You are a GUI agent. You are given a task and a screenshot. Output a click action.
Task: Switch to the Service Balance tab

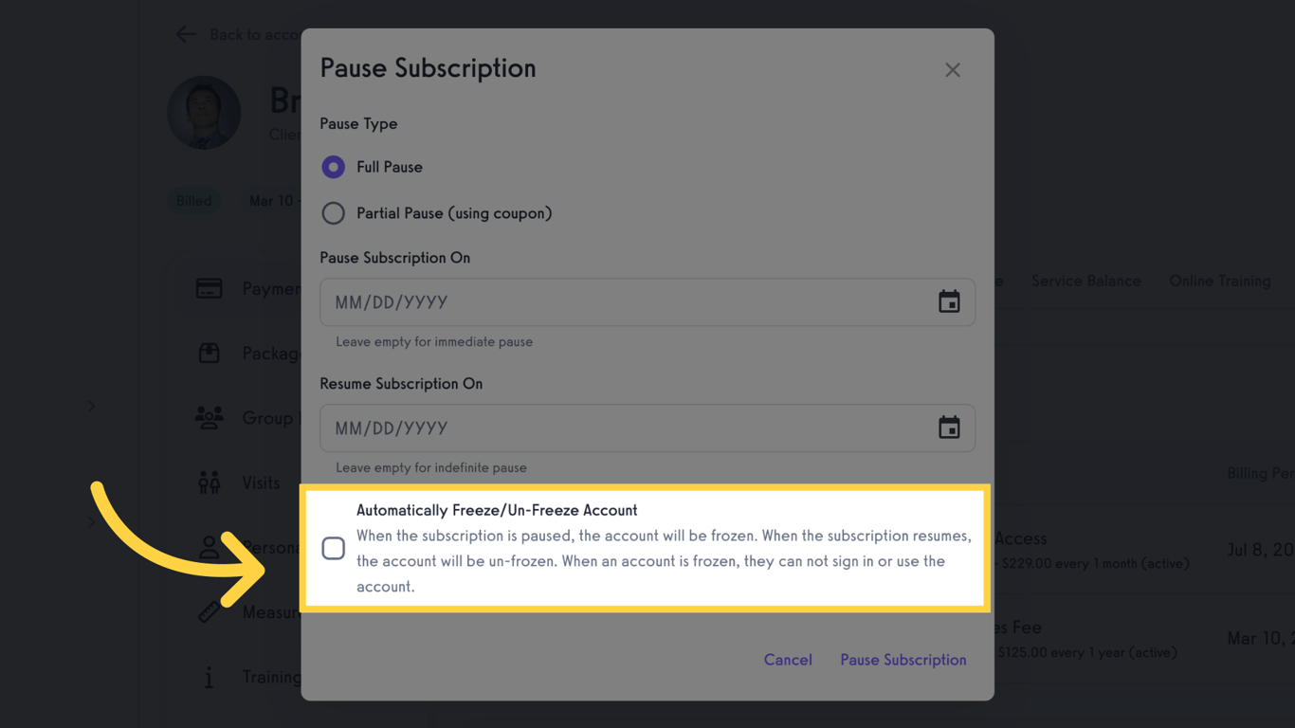pyautogui.click(x=1085, y=282)
